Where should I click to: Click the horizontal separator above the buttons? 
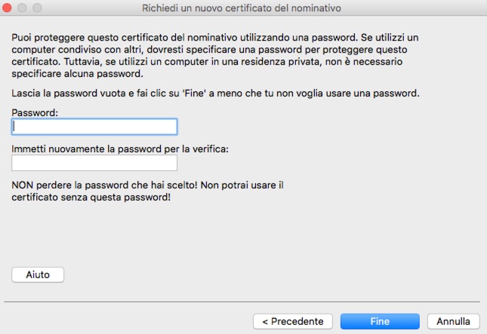(x=242, y=301)
